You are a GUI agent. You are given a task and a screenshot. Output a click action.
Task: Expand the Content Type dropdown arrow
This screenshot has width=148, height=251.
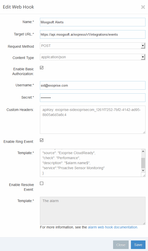pyautogui.click(x=143, y=57)
